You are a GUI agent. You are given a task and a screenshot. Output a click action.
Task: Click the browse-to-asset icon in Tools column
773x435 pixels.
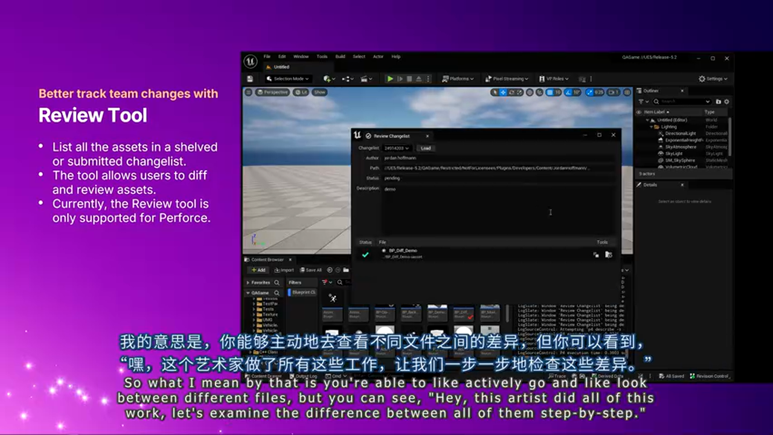click(609, 255)
